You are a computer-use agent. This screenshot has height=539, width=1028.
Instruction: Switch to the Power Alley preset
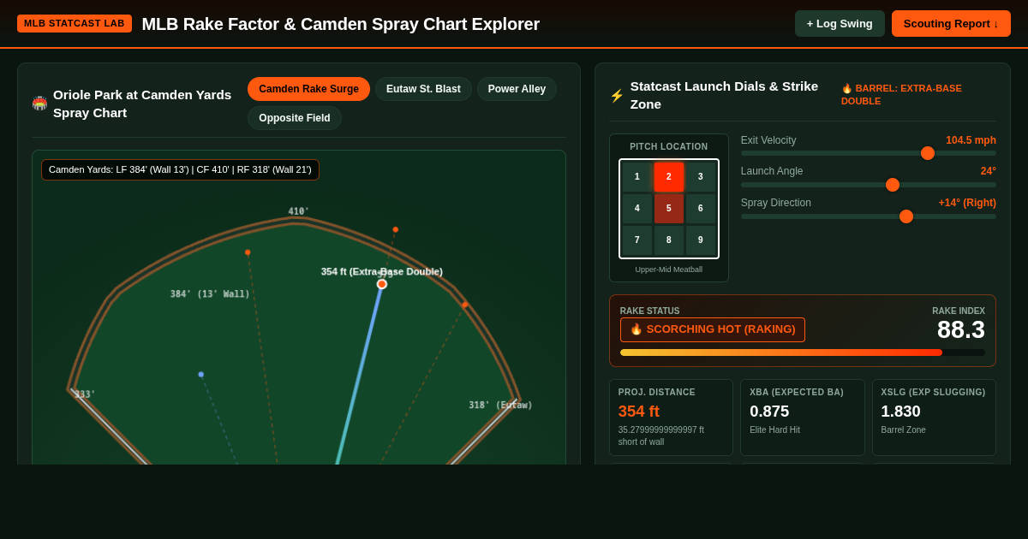(517, 89)
